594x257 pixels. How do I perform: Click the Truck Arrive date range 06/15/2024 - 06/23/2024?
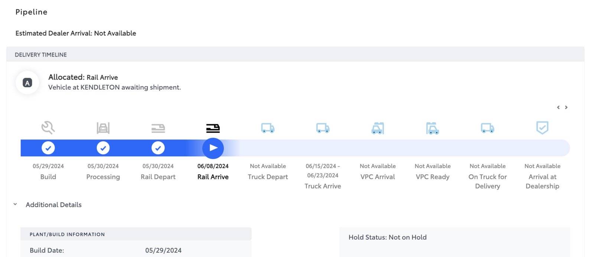[323, 171]
